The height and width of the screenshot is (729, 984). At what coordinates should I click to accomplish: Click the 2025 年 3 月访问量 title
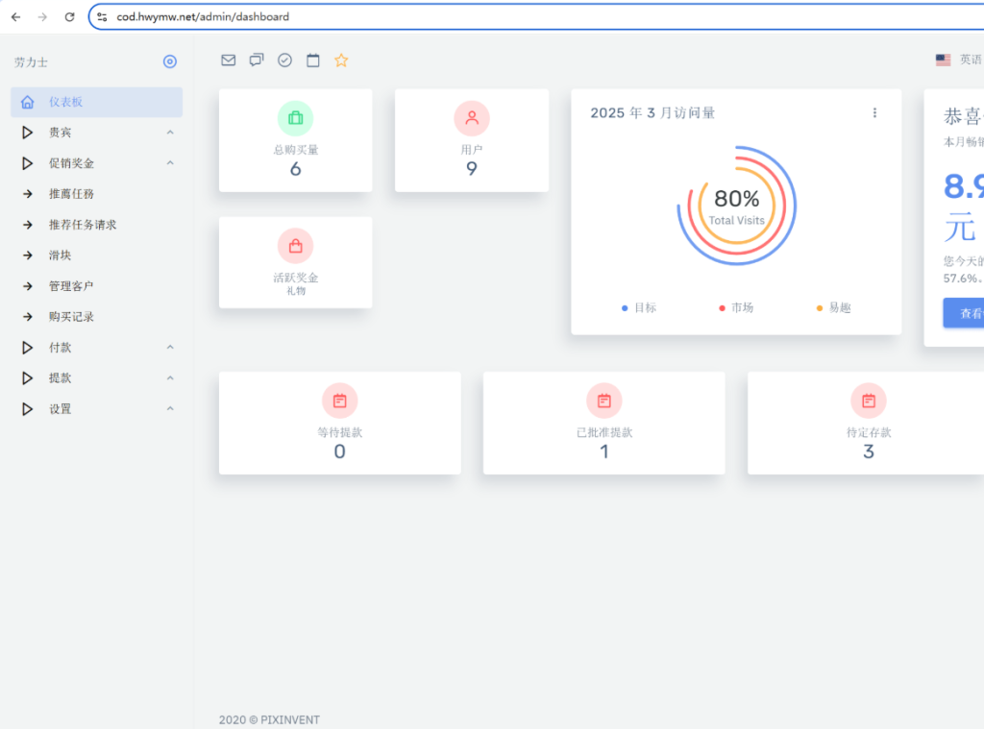pos(652,113)
